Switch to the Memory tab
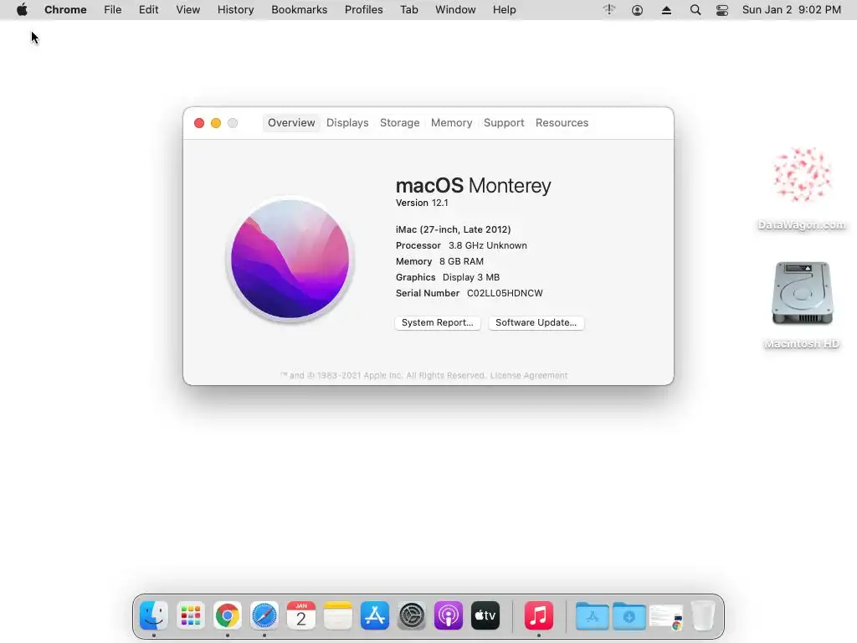 pyautogui.click(x=451, y=123)
